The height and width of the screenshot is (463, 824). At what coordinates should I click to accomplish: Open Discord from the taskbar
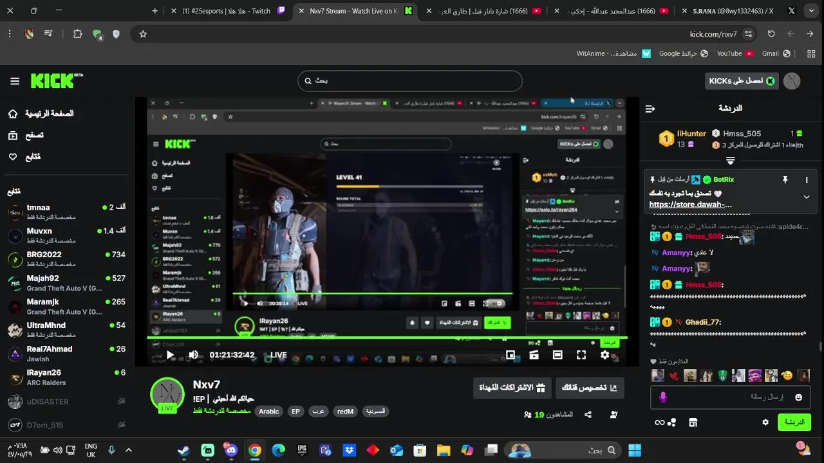pyautogui.click(x=231, y=450)
